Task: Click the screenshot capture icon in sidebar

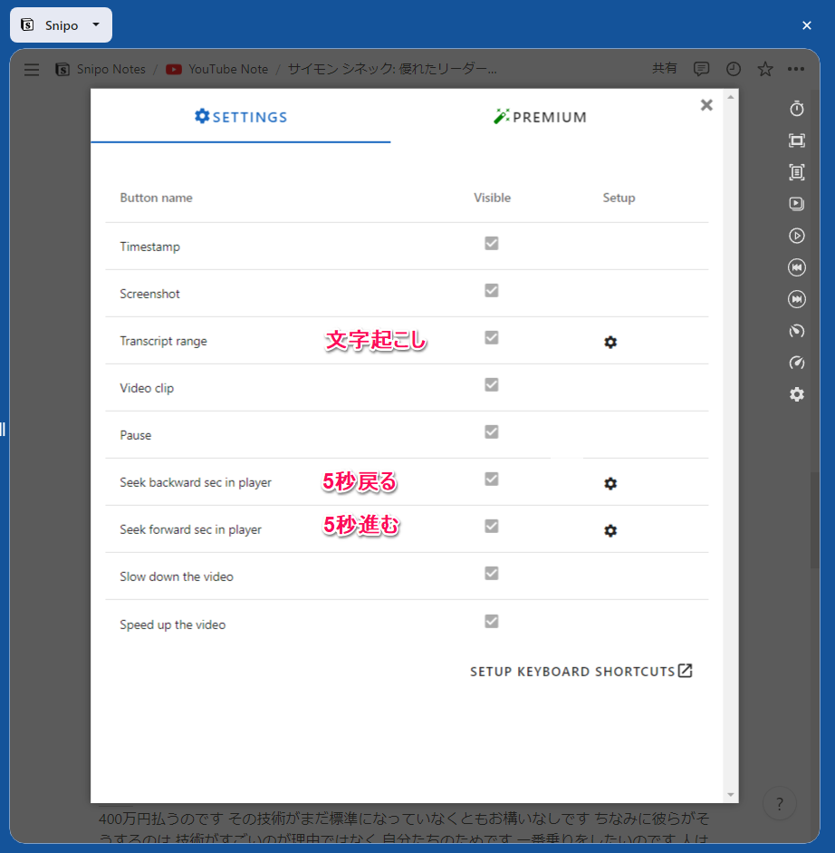Action: pos(796,141)
